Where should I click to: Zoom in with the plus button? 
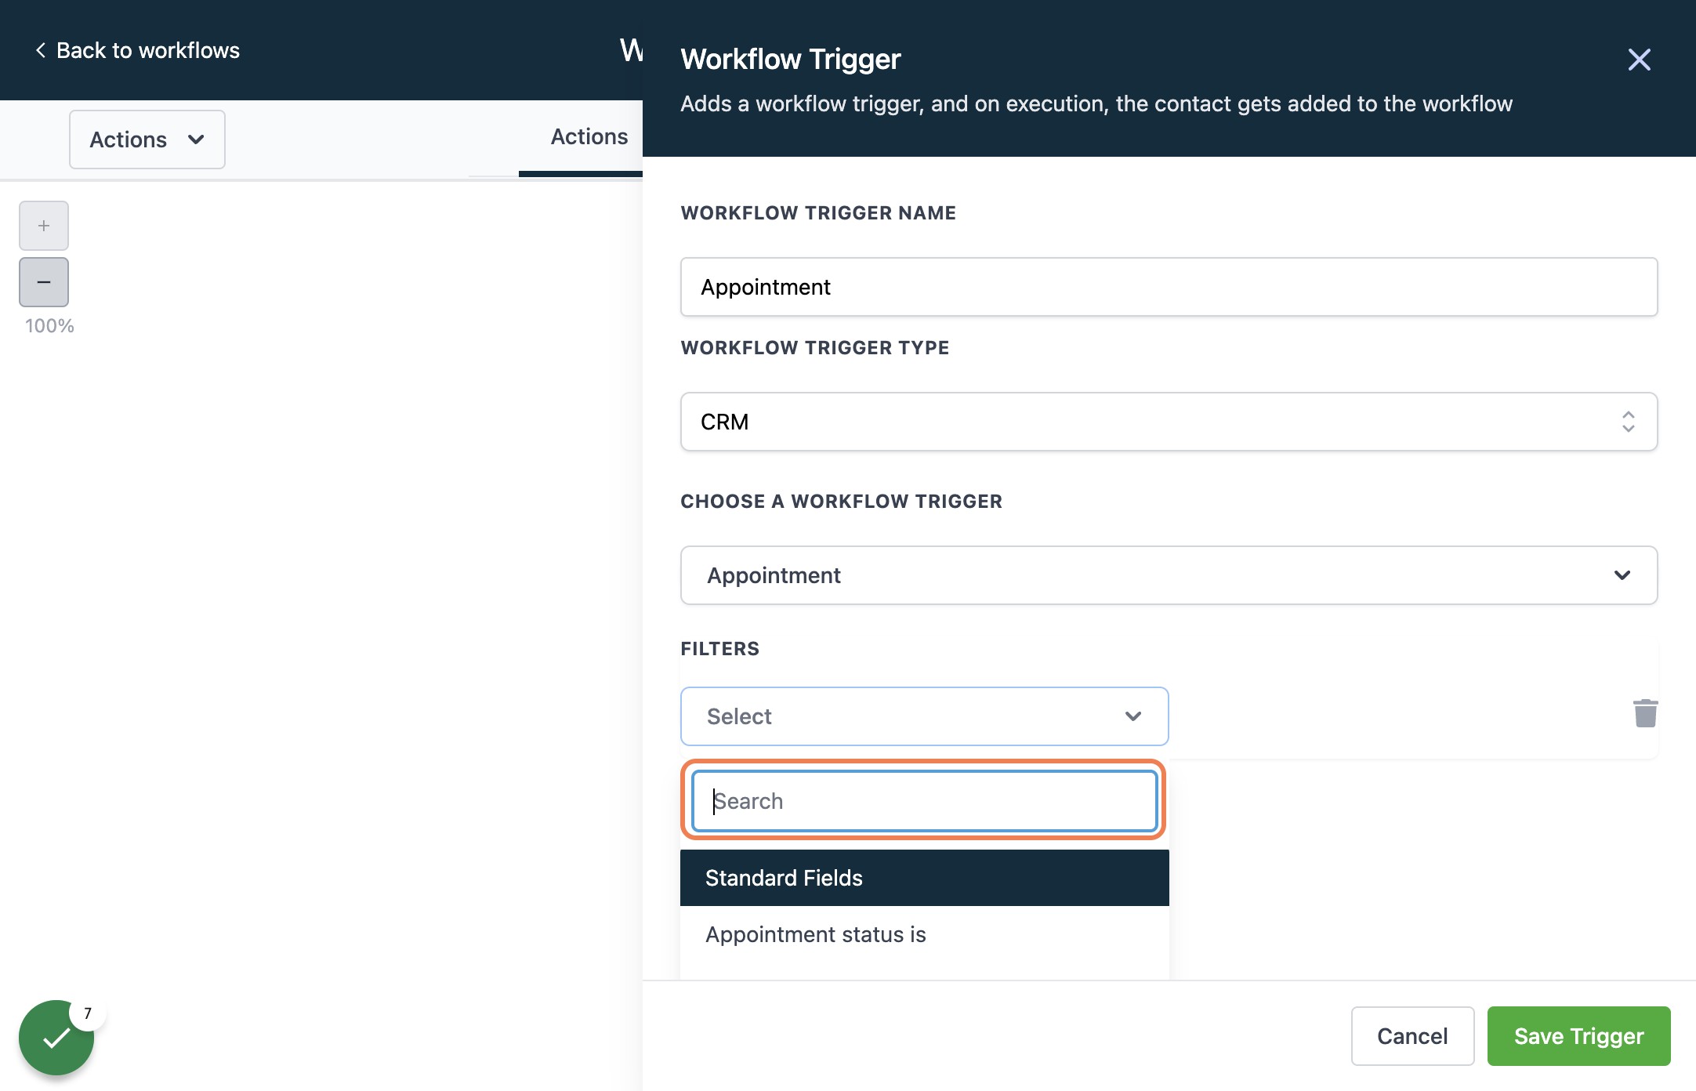(x=44, y=226)
